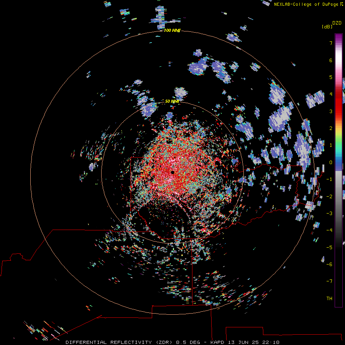Click the DZD color scale title
The width and height of the screenshot is (345, 345).
[x=337, y=23]
